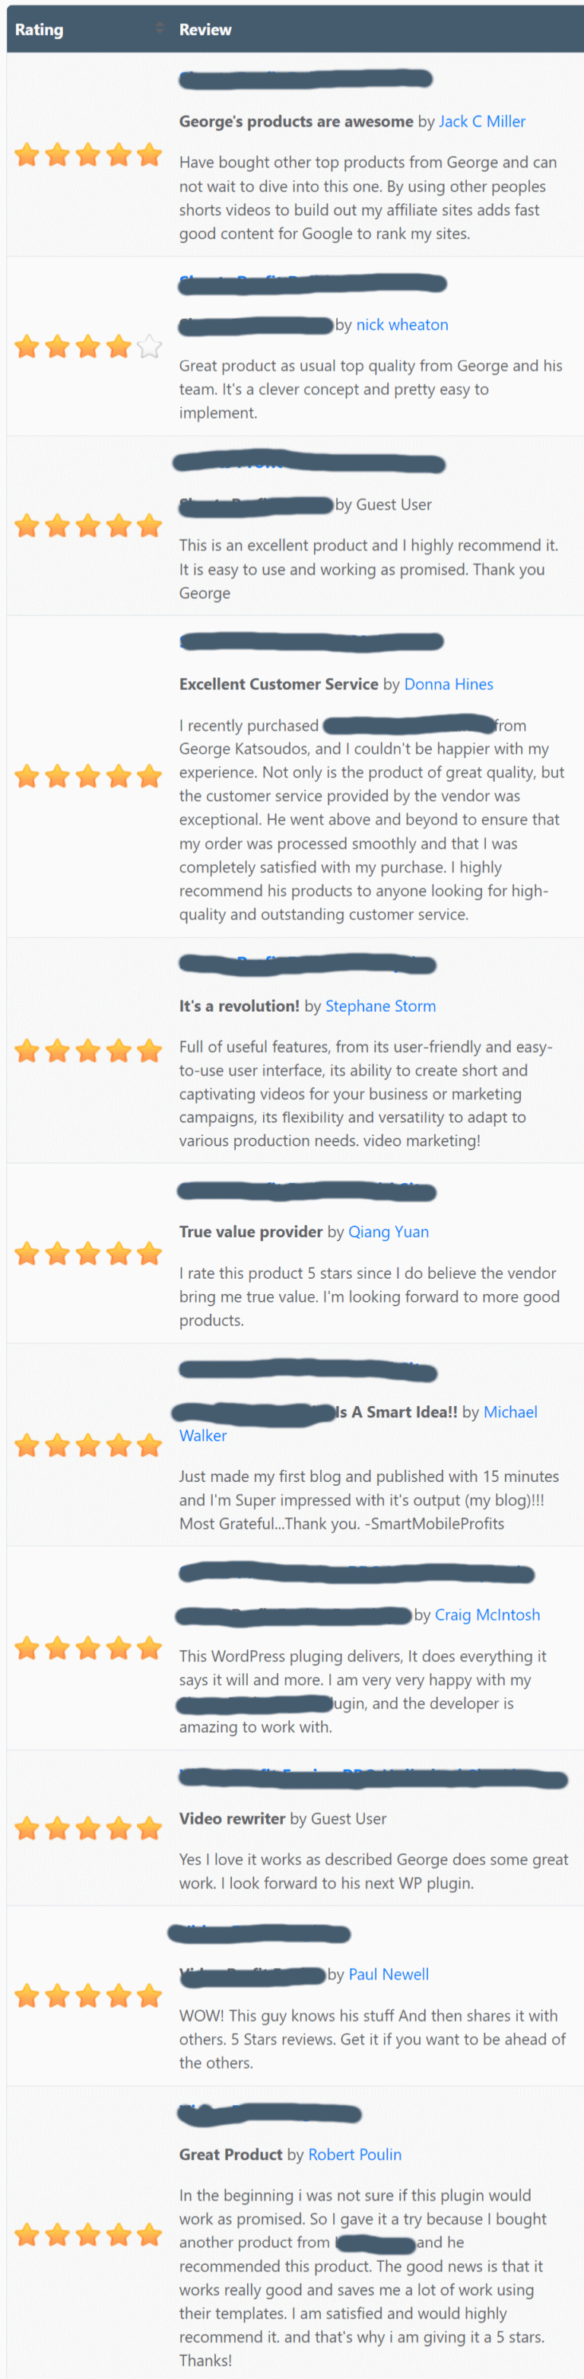Click the star rating control in Paul Newell's review
The height and width of the screenshot is (2379, 584).
click(x=87, y=1995)
